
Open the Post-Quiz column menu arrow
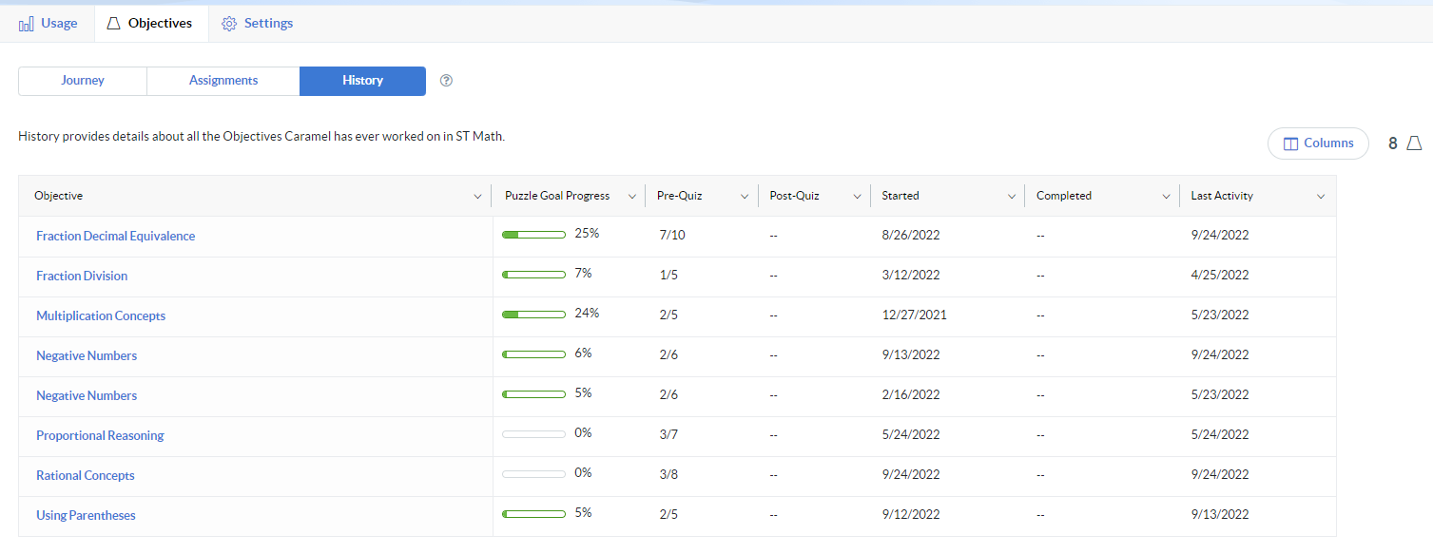click(x=857, y=197)
